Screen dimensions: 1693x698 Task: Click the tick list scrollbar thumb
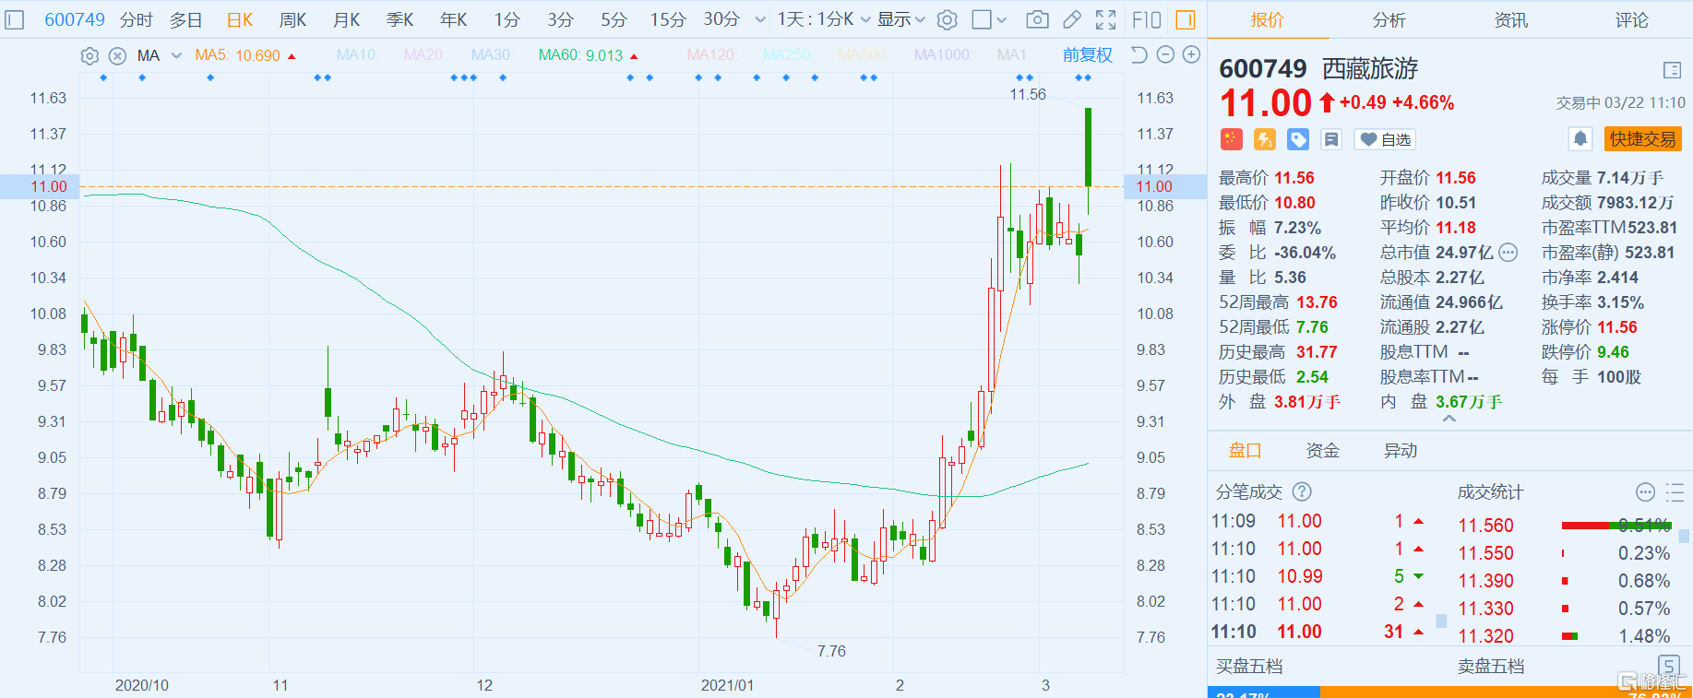(1441, 621)
